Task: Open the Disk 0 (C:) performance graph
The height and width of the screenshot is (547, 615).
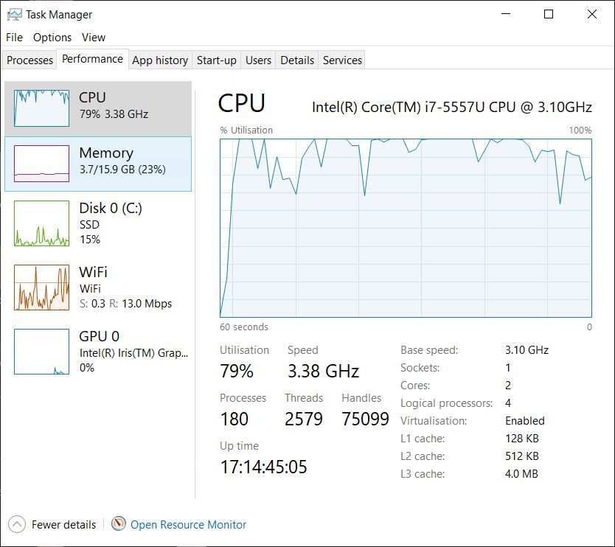Action: click(x=41, y=223)
